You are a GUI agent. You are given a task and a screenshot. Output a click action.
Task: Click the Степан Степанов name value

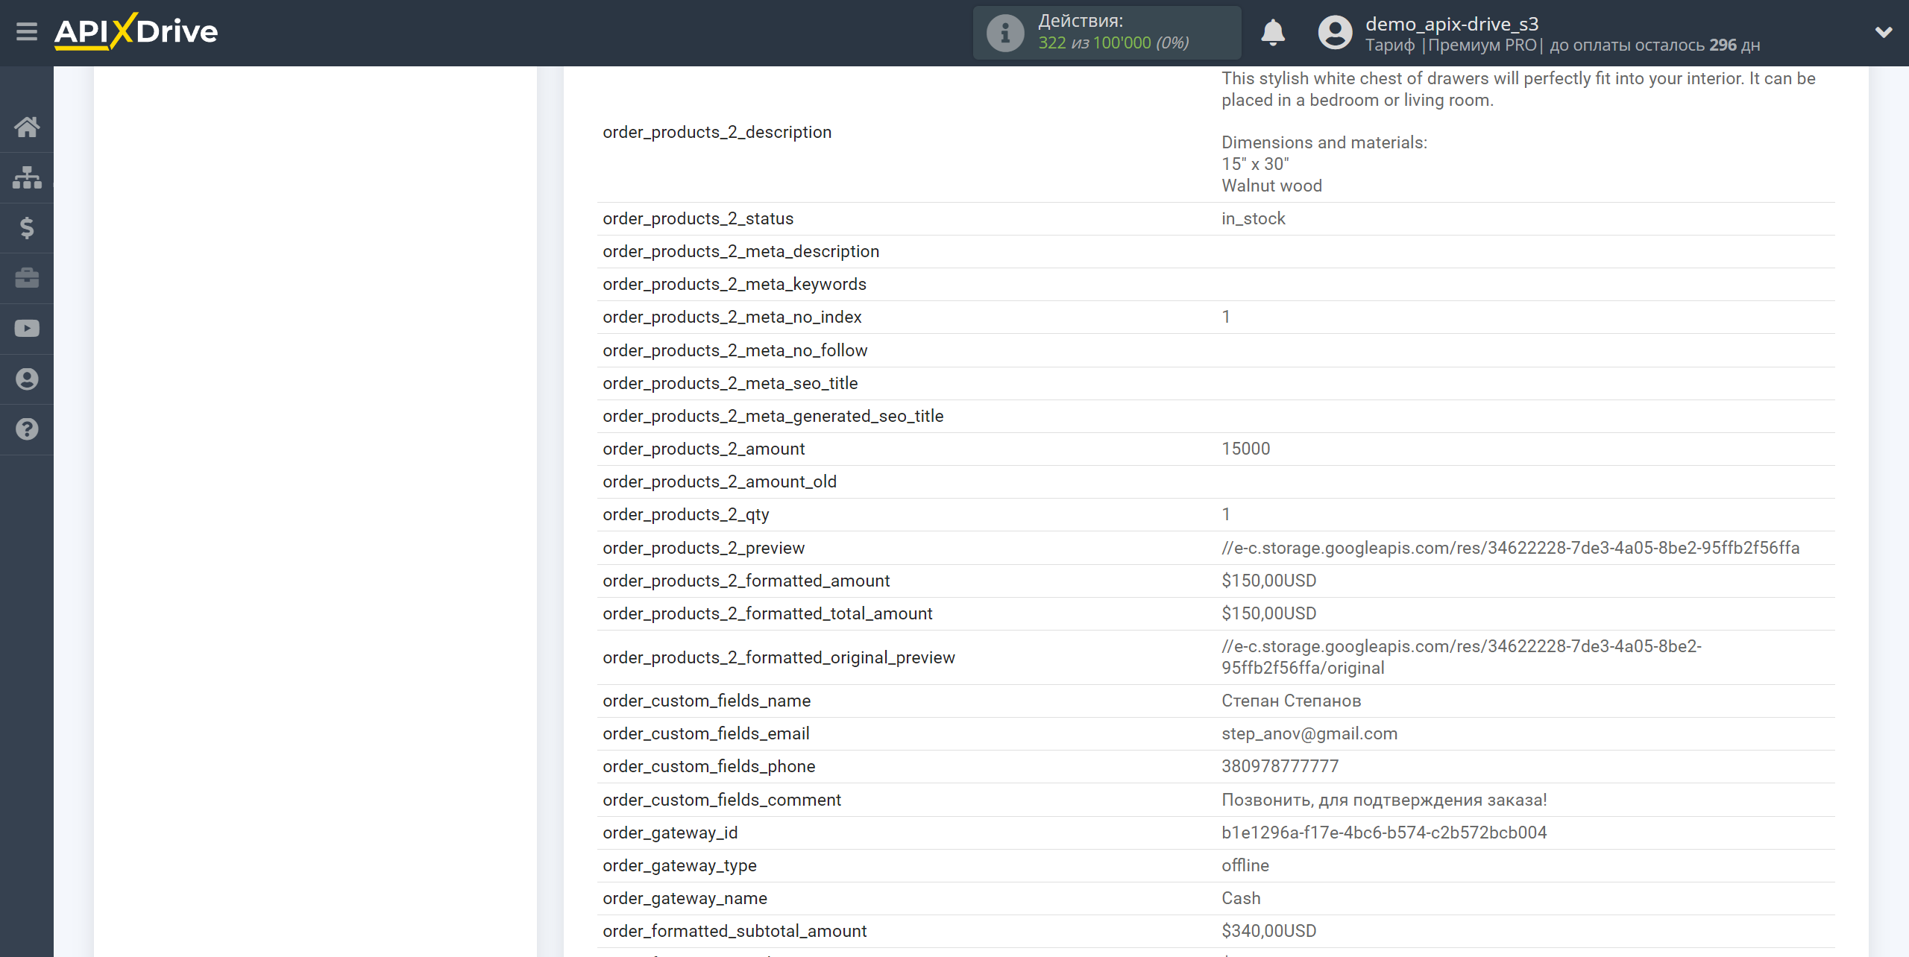(1292, 701)
